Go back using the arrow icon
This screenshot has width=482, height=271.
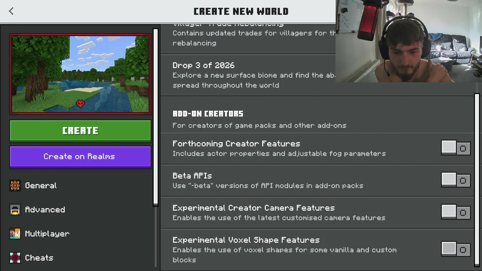(x=11, y=11)
